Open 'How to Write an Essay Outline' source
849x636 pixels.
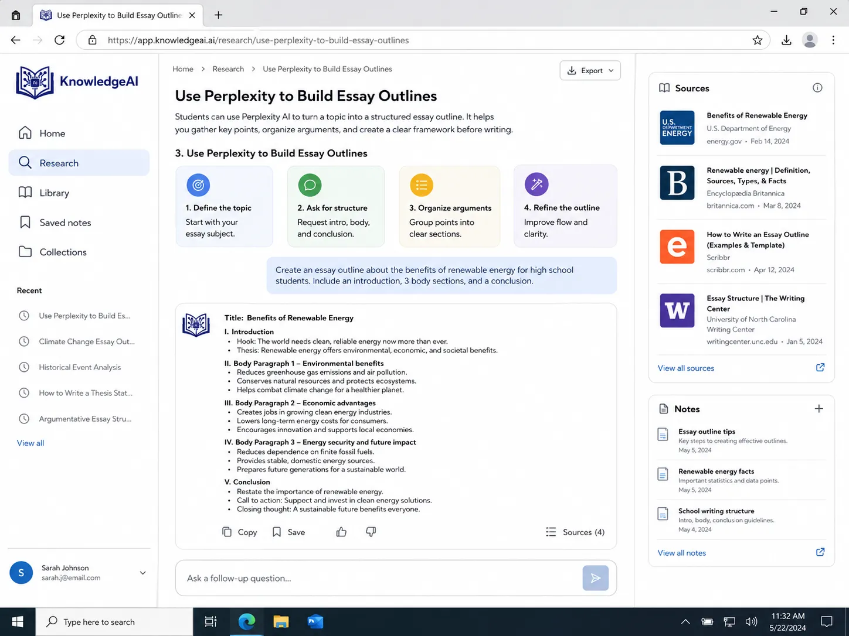pyautogui.click(x=758, y=240)
